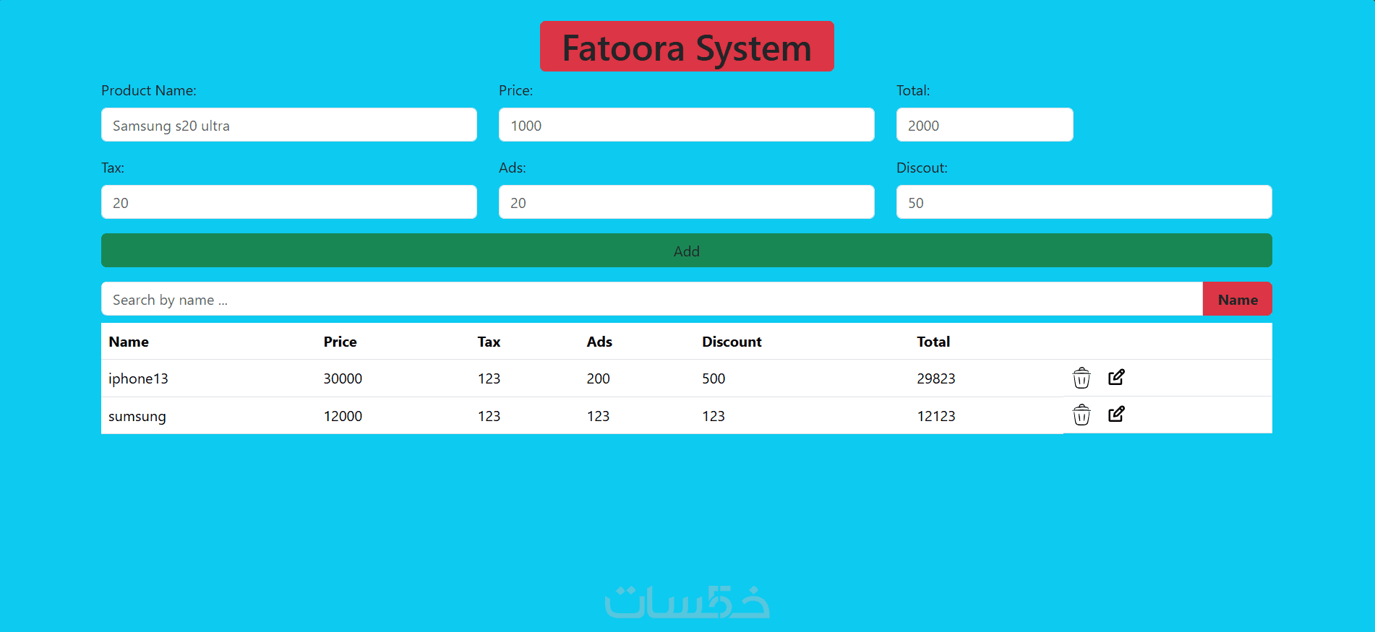Select the 200 ads cell

[x=598, y=378]
